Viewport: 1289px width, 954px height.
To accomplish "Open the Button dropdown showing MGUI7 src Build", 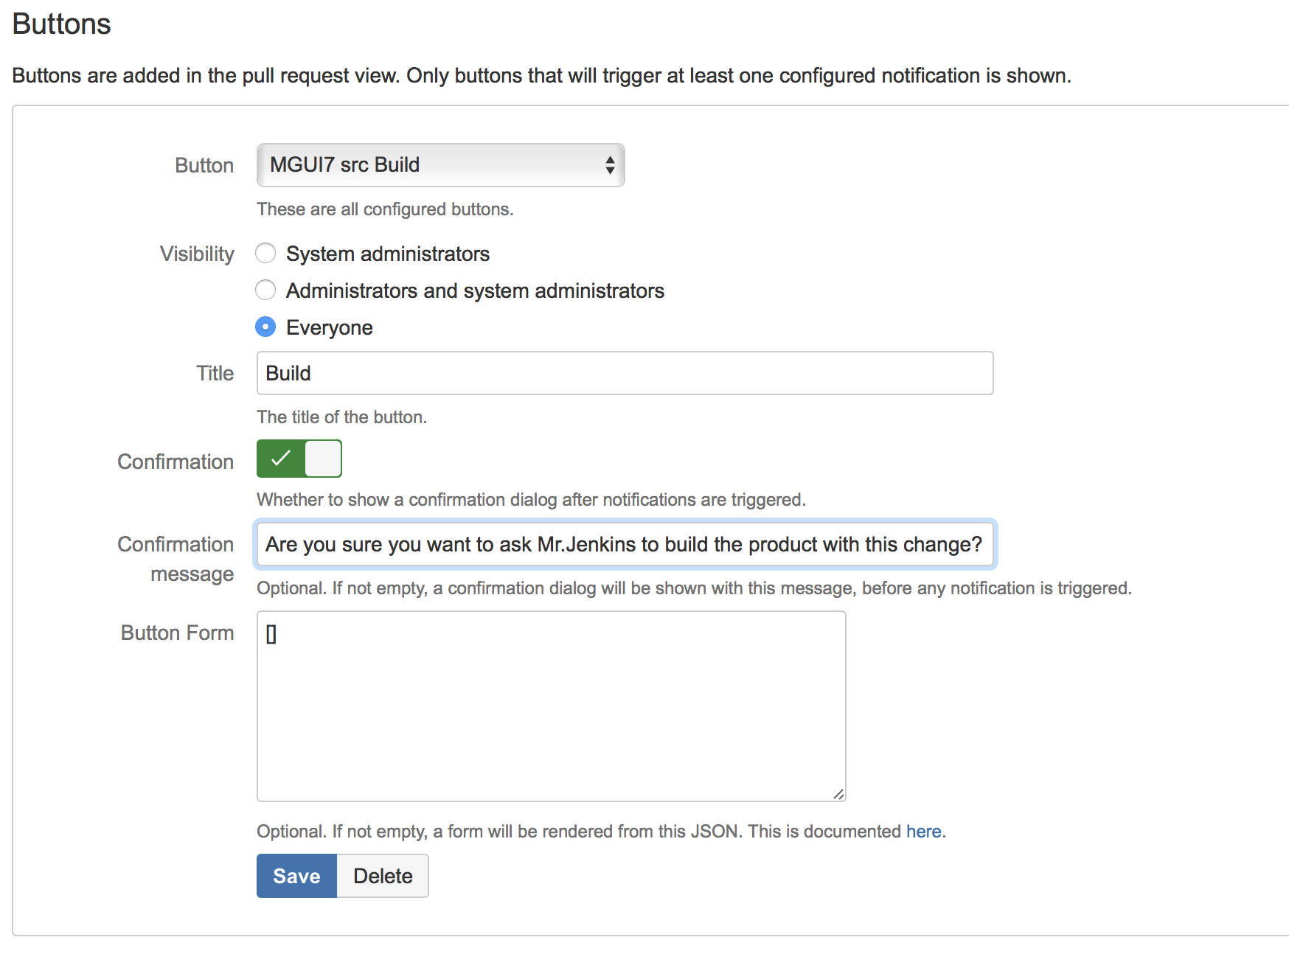I will (x=440, y=165).
